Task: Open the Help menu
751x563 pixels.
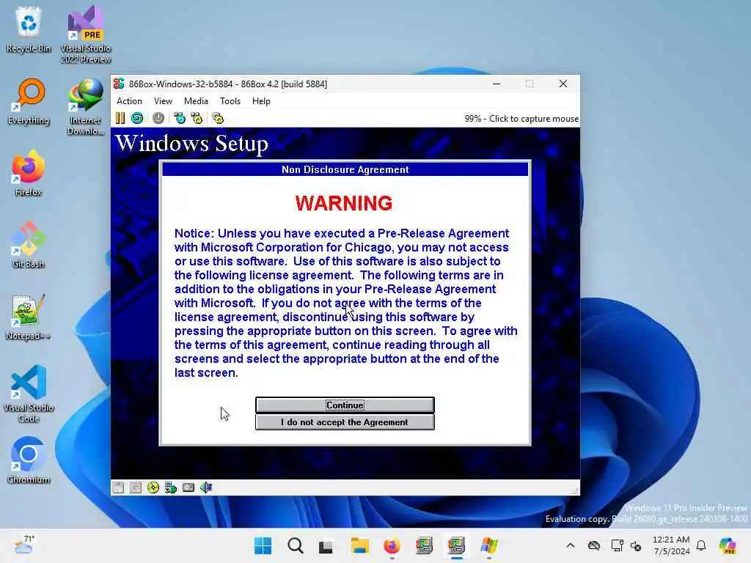Action: tap(261, 101)
